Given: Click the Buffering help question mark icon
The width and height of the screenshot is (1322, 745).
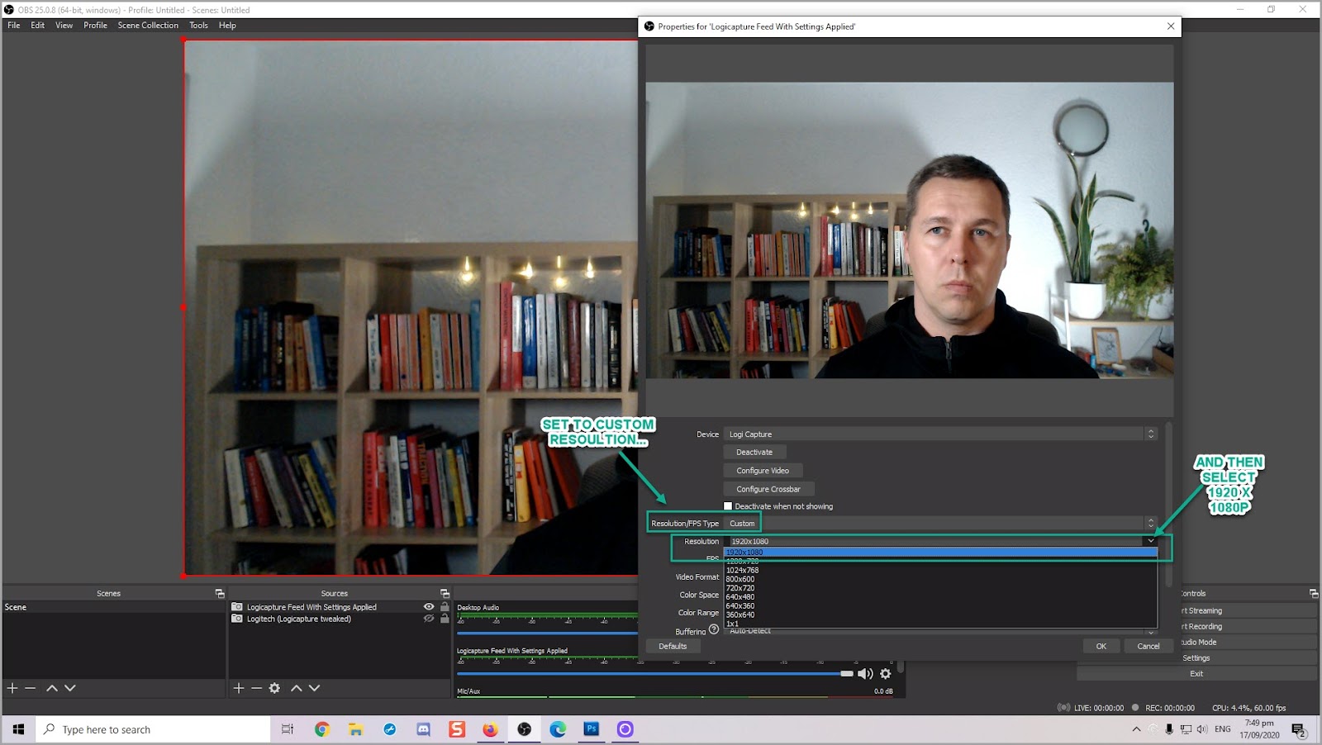Looking at the screenshot, I should 714,629.
